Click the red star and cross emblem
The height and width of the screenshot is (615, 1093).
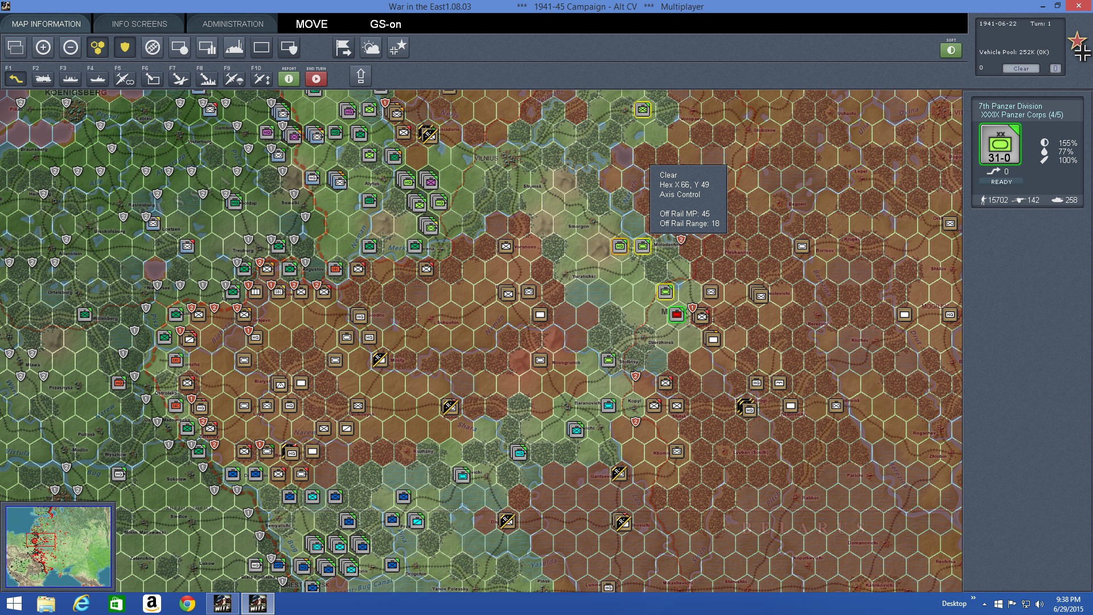tap(1079, 47)
